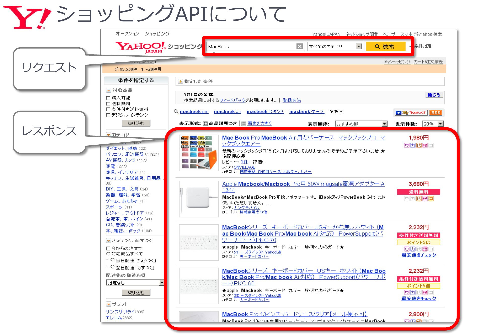Collapse the 対象商品 section arrow
The height and width of the screenshot is (335, 483).
coord(108,90)
